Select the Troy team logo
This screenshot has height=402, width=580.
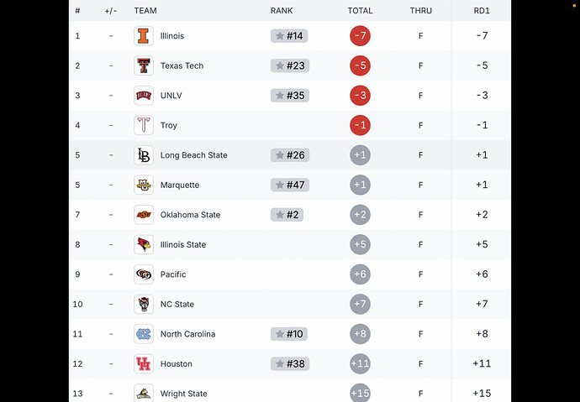144,125
